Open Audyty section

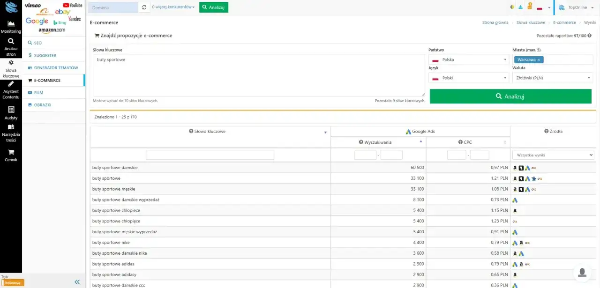point(11,113)
